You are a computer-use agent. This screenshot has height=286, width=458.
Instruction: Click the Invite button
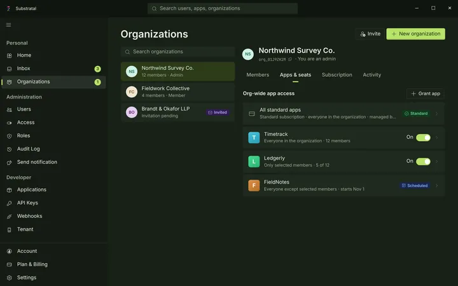[370, 34]
